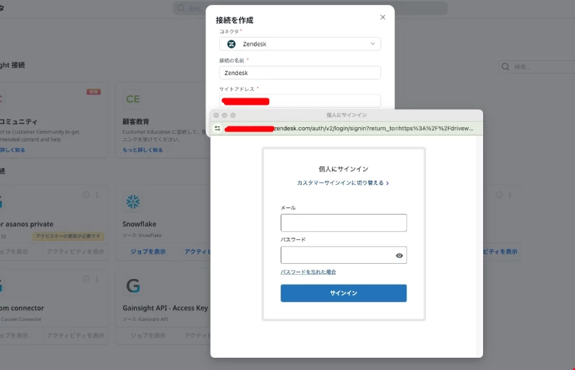Open kebab menu on the far-right card
Image resolution: width=575 pixels, height=370 pixels.
coord(510,195)
